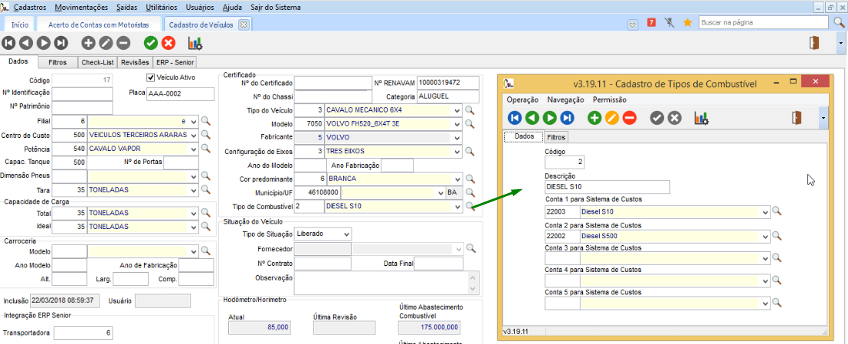Click the Placa input field
Screen dimensions: 848x344
tap(180, 94)
